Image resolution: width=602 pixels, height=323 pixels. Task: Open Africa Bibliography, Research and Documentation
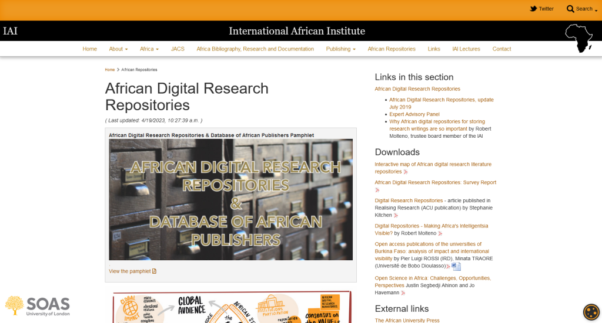pyautogui.click(x=255, y=49)
